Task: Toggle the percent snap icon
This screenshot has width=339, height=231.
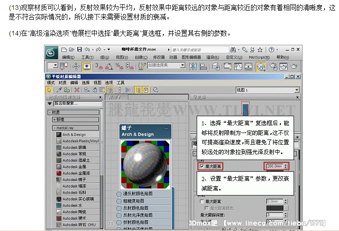Action: (119, 66)
